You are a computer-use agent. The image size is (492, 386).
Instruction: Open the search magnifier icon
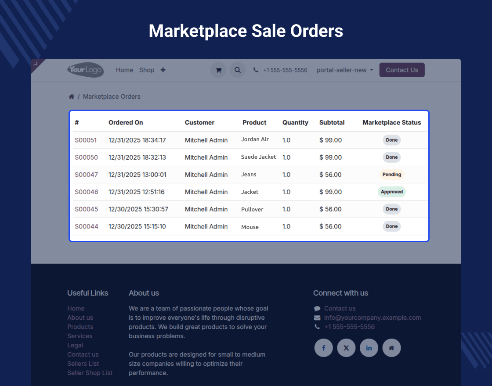point(238,70)
